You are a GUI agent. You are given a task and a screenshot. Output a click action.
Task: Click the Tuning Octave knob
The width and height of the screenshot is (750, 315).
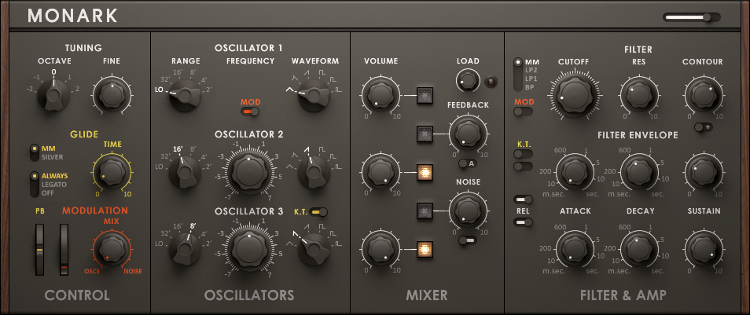coord(53,95)
